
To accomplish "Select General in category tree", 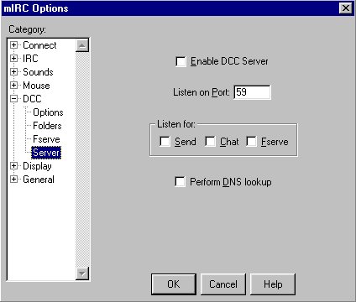I will (39, 180).
